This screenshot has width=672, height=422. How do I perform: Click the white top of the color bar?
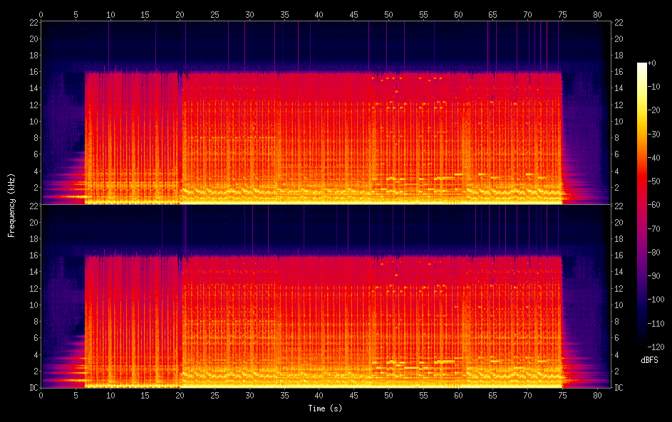point(642,65)
